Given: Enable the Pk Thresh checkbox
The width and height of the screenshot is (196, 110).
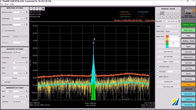Looking at the screenshot, I should (x=158, y=71).
